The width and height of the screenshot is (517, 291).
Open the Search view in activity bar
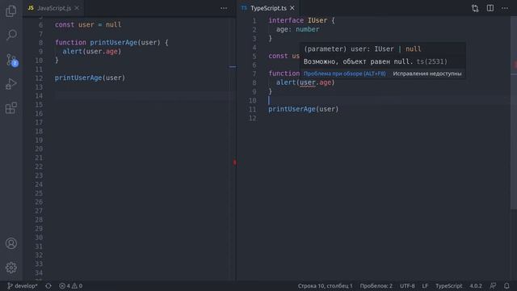[11, 35]
